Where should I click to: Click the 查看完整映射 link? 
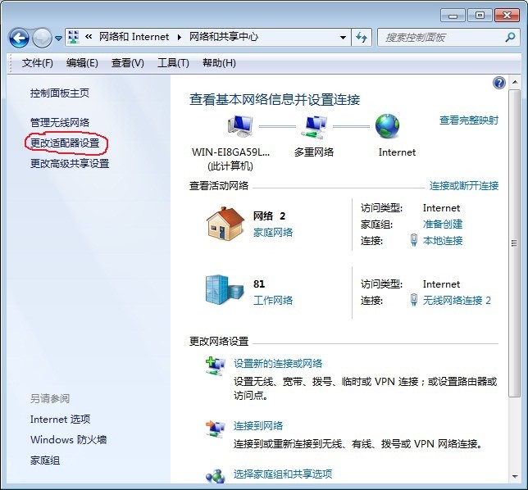coord(468,120)
